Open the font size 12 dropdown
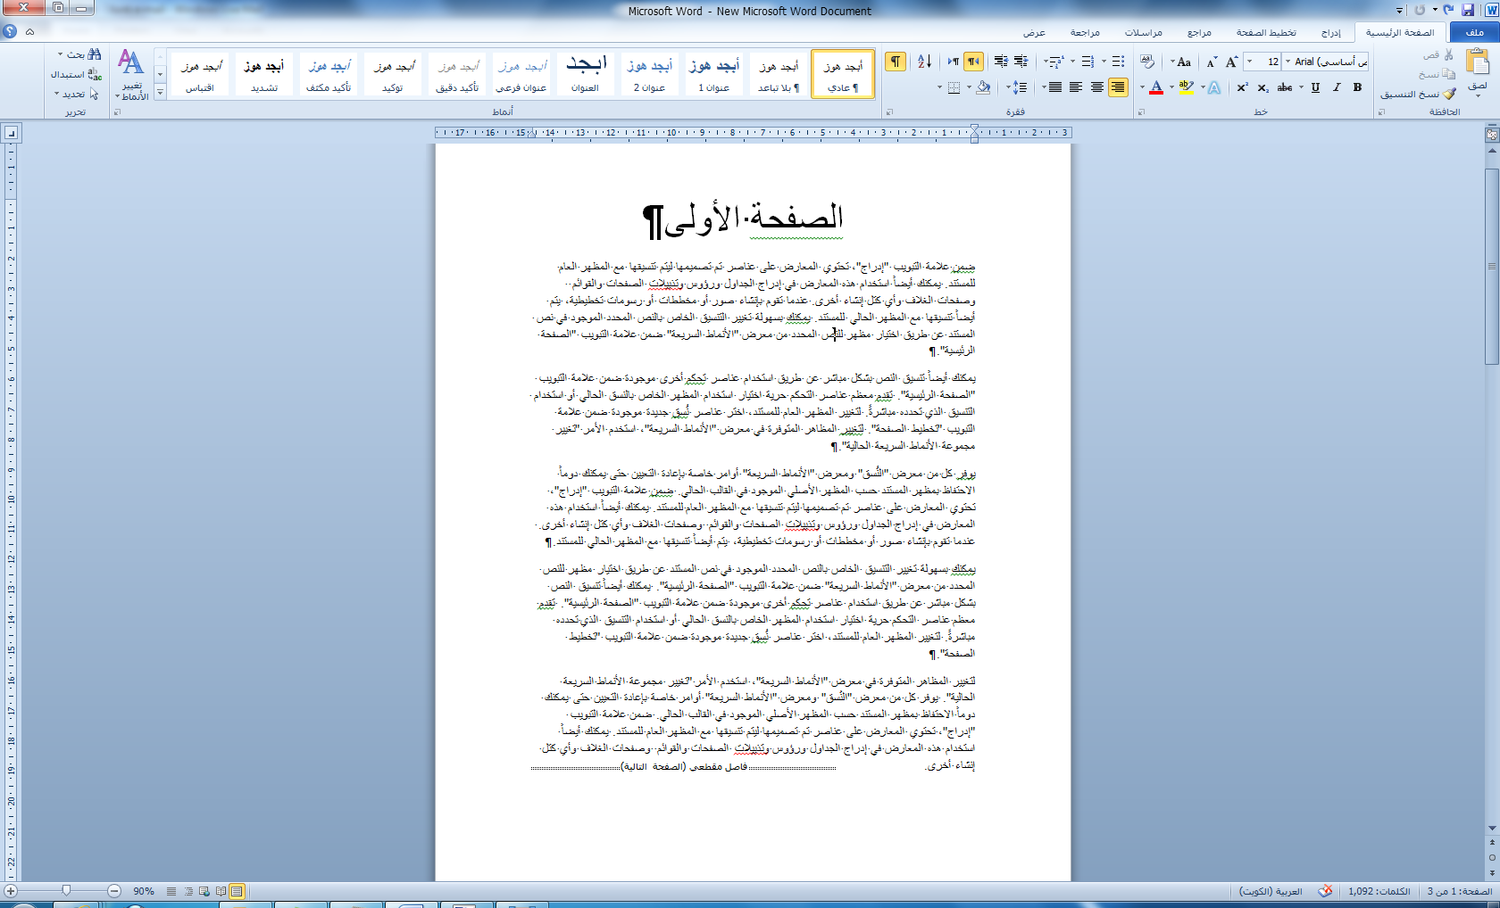Viewport: 1500px width, 908px height. (1249, 62)
